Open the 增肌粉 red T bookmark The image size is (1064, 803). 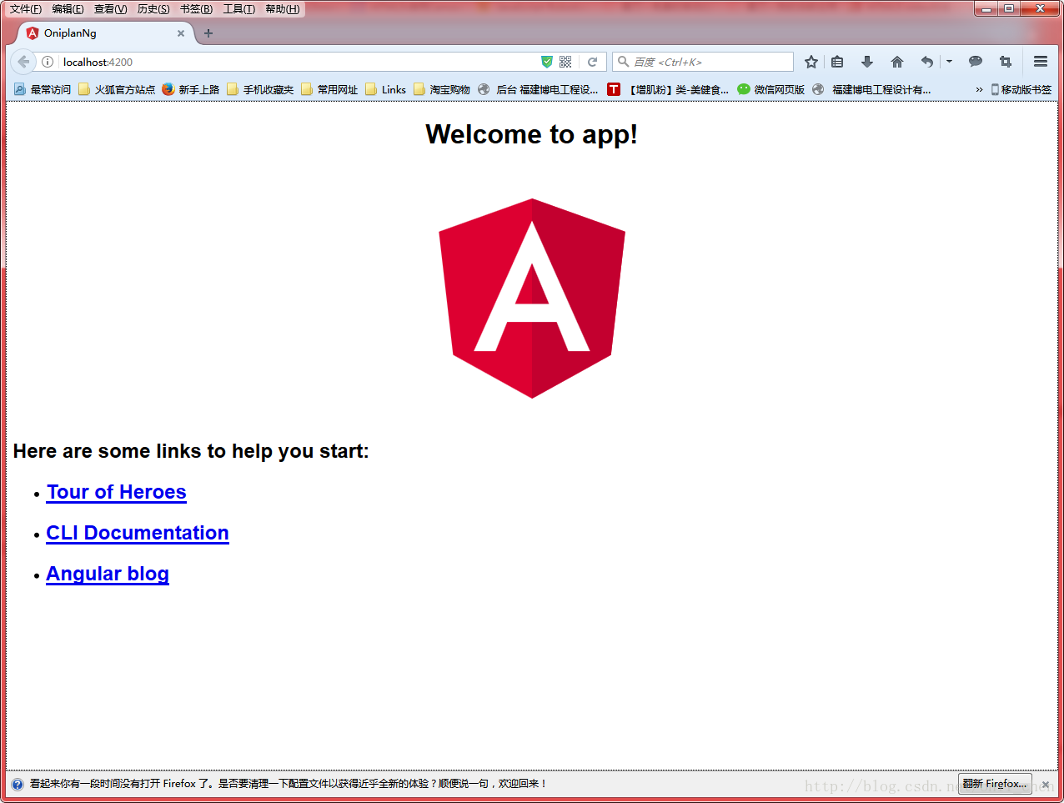tap(668, 89)
